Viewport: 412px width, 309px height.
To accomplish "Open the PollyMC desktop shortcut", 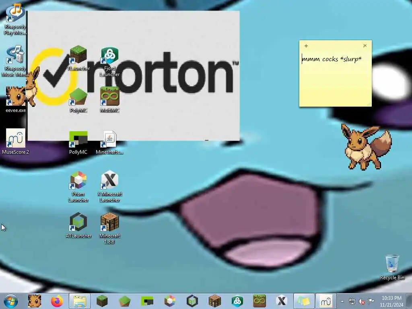I will (x=78, y=142).
